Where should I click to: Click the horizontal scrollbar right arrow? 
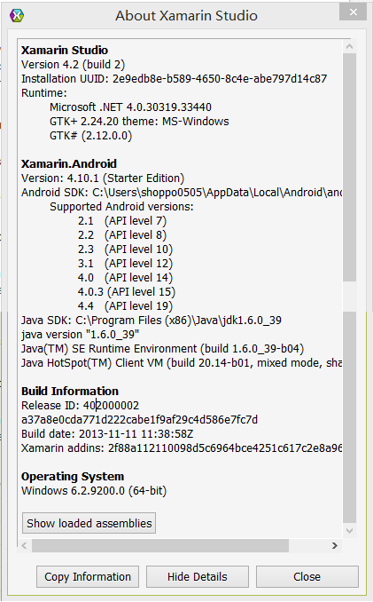click(x=335, y=545)
